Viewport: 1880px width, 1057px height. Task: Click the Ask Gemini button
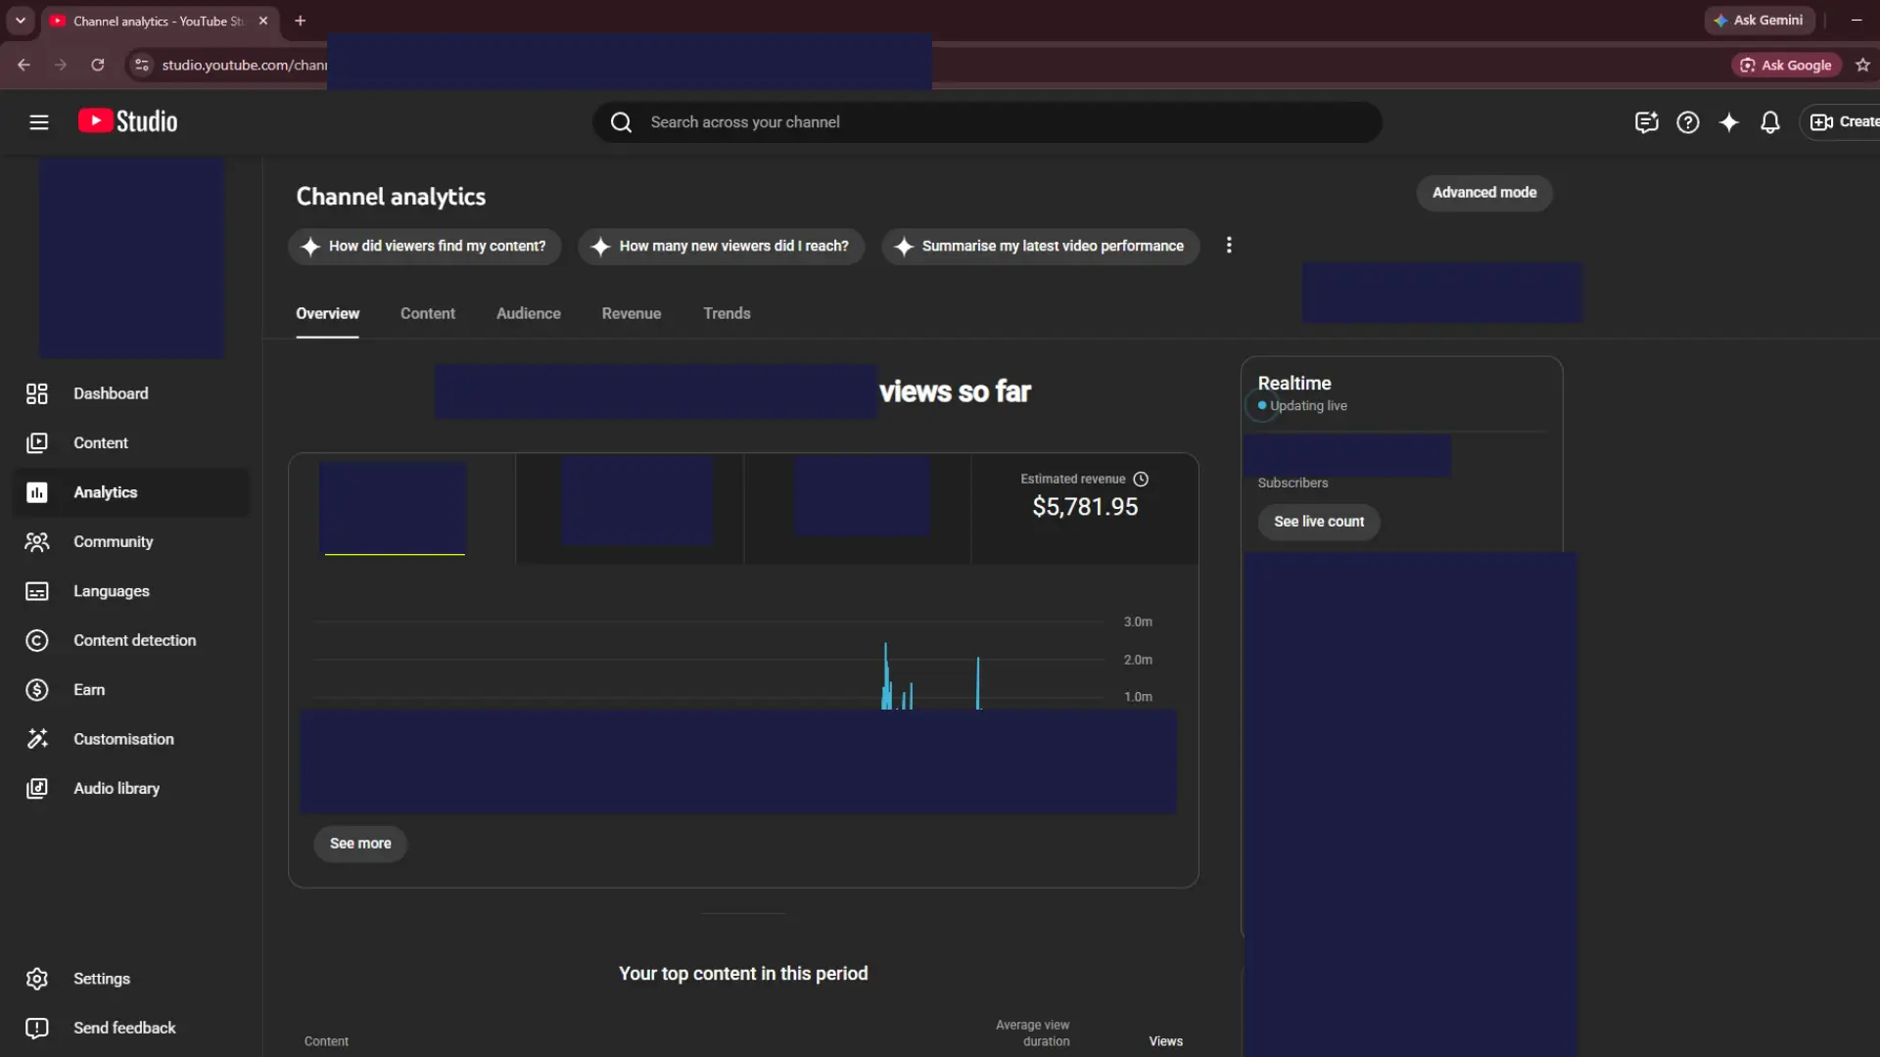point(1759,21)
